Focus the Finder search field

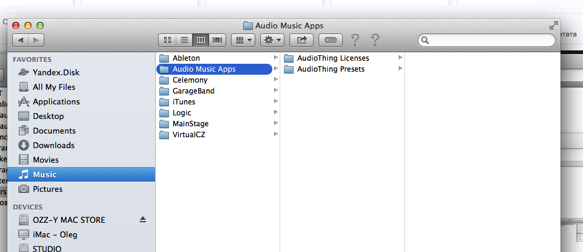coord(486,39)
